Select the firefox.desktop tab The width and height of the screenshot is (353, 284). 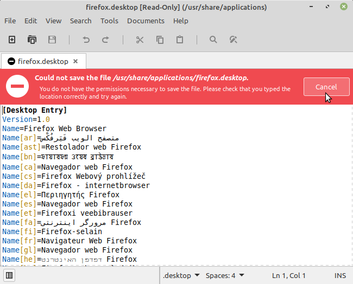[x=43, y=61]
